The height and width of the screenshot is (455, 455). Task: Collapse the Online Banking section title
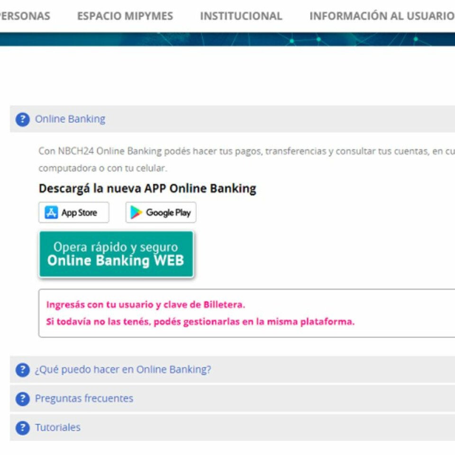point(70,119)
